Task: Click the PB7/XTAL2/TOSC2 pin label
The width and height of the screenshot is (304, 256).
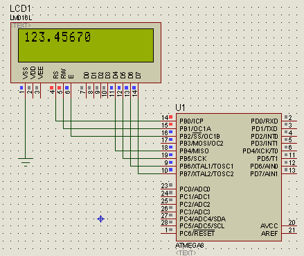Action: [x=206, y=174]
